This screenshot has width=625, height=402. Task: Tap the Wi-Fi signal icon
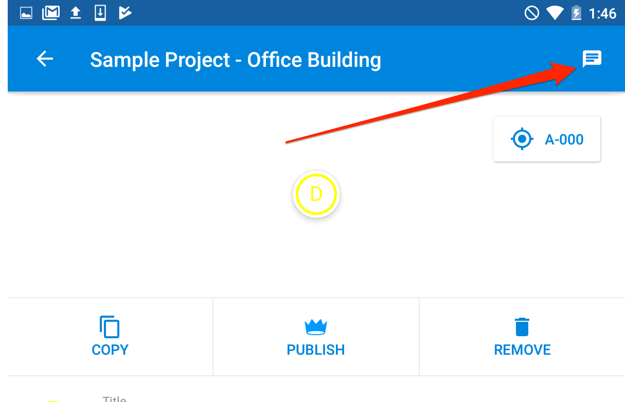pos(555,13)
